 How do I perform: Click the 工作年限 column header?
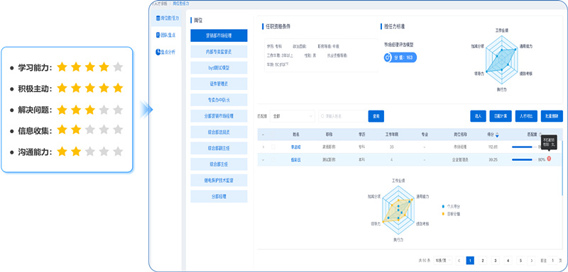pos(392,135)
